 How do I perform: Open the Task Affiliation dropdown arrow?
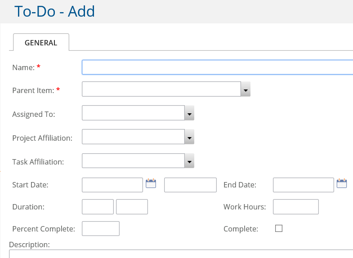pos(189,161)
